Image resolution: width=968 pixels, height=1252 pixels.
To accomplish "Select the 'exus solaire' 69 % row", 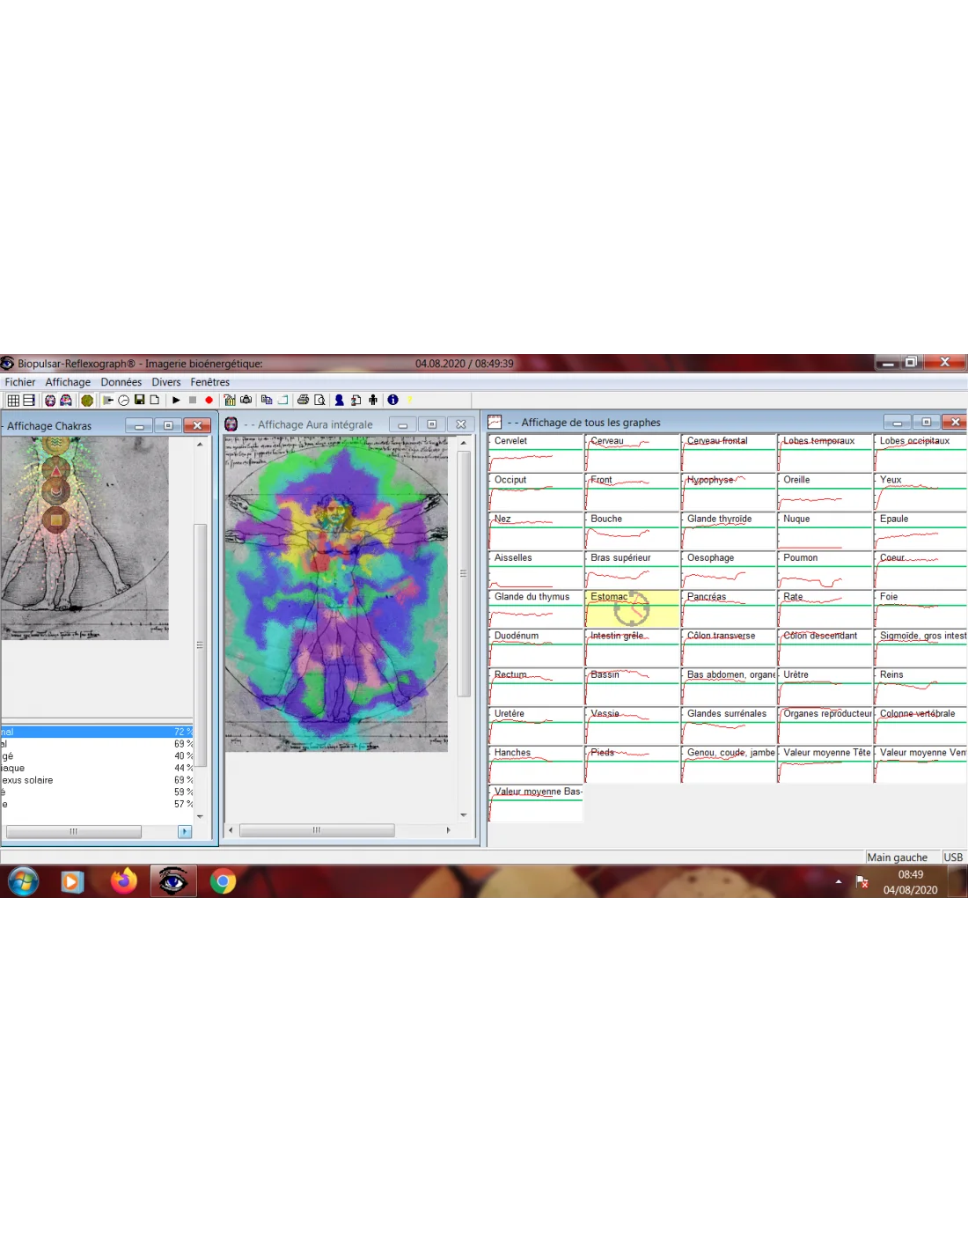I will (x=97, y=780).
